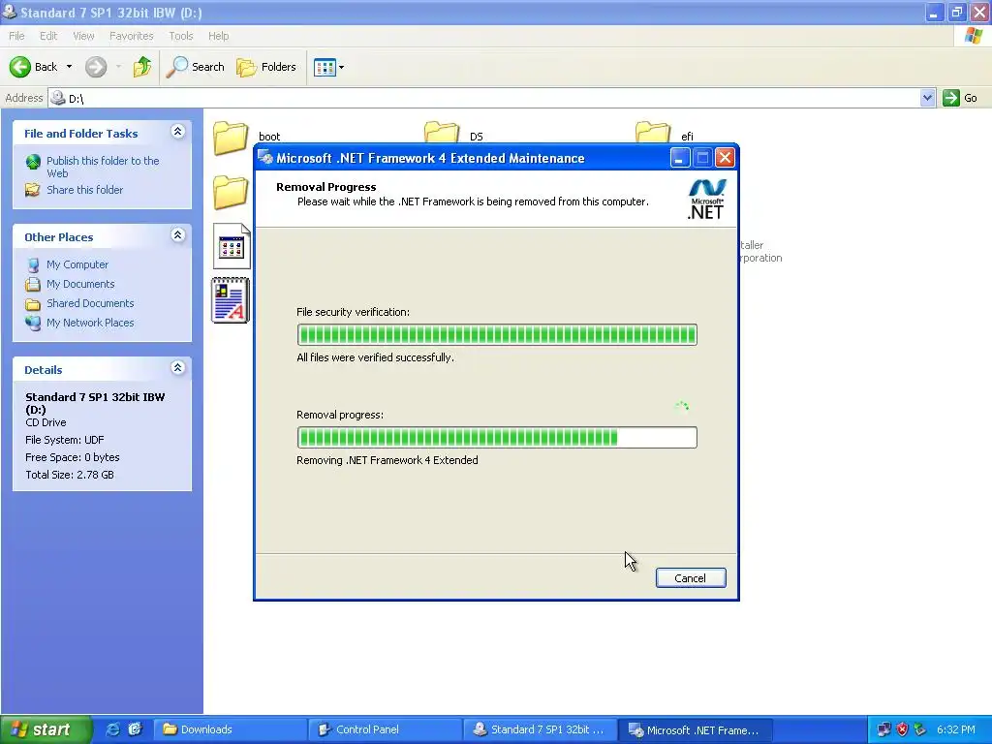Image resolution: width=992 pixels, height=744 pixels.
Task: Click the Start button
Action: tap(46, 729)
